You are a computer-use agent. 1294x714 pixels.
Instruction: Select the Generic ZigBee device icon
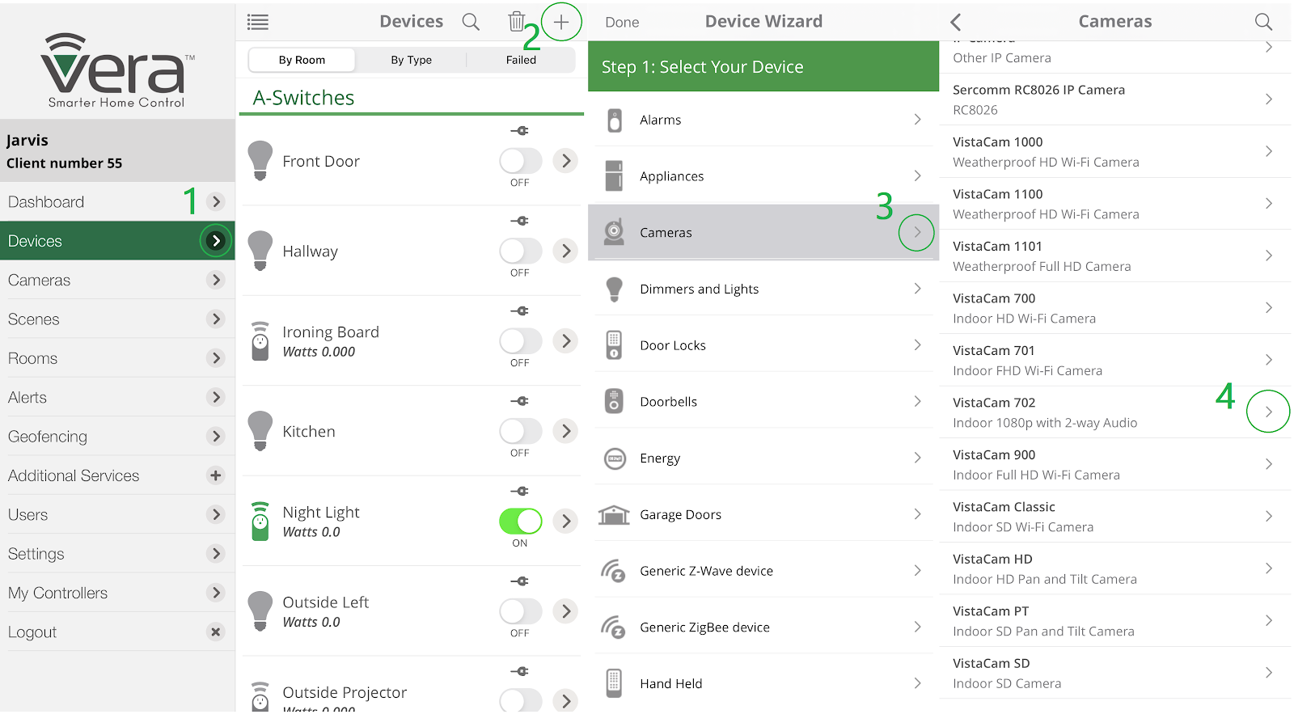613,627
